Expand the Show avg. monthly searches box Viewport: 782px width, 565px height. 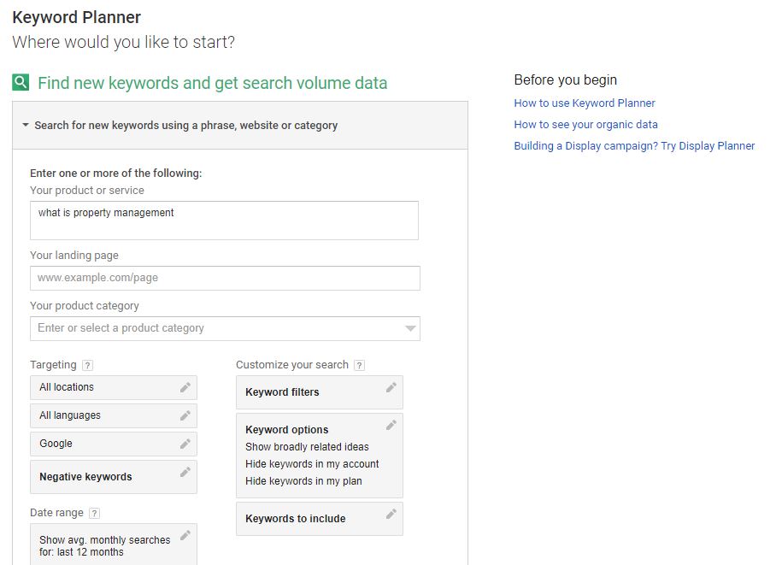[113, 544]
